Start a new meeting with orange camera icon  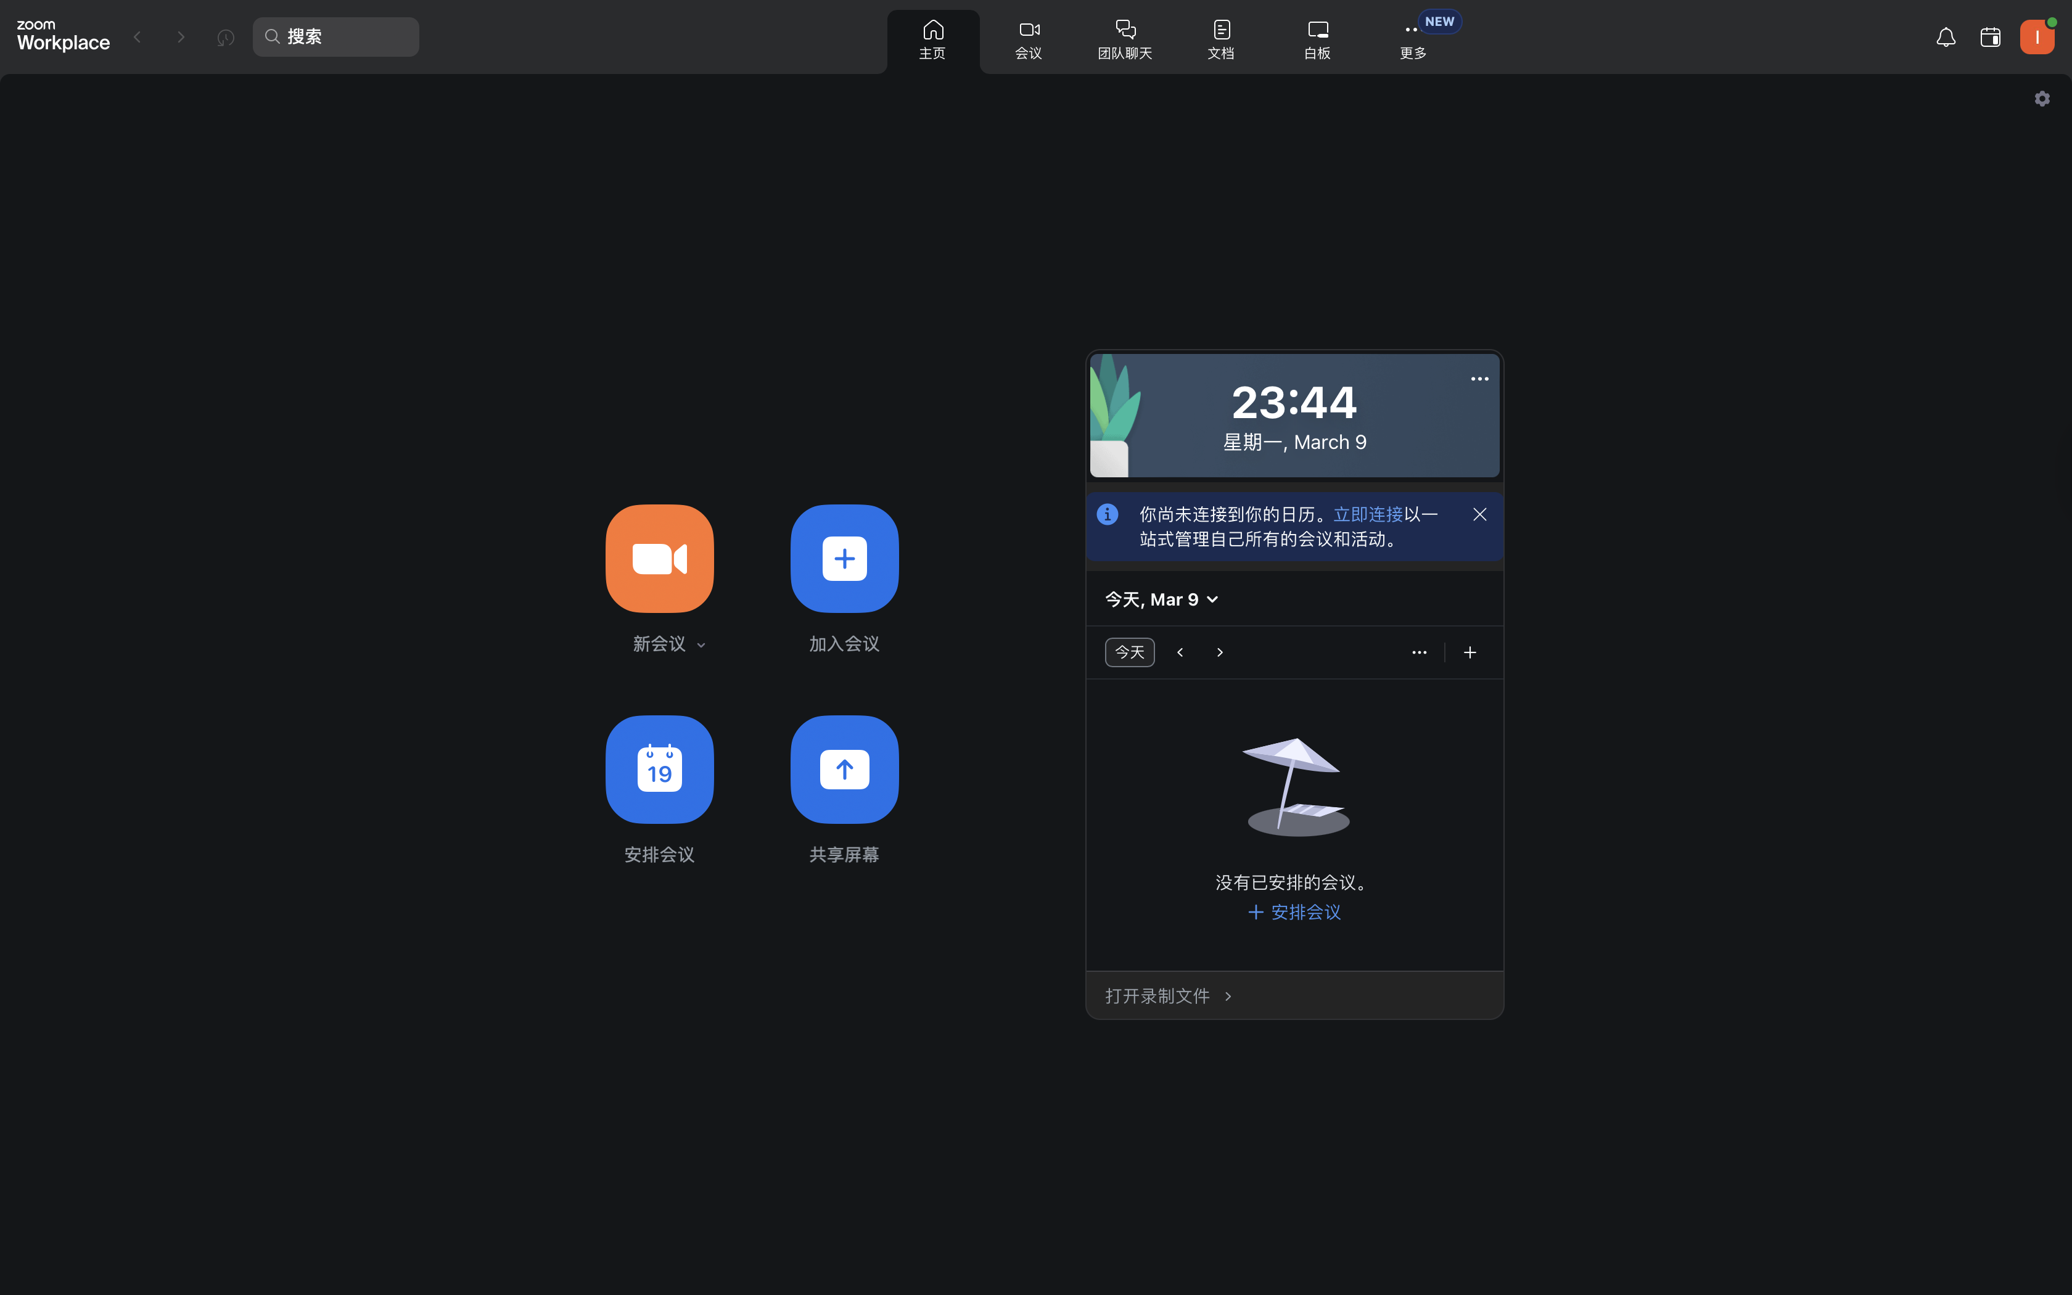[x=659, y=559]
